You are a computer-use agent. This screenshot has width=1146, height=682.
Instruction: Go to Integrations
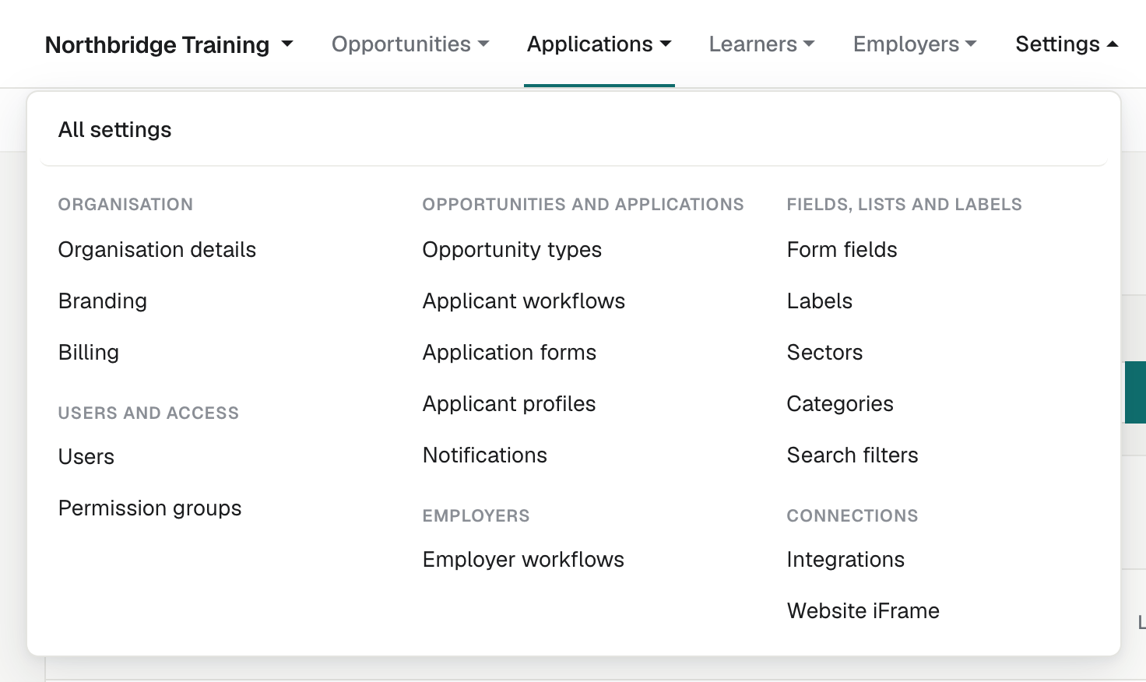tap(845, 560)
